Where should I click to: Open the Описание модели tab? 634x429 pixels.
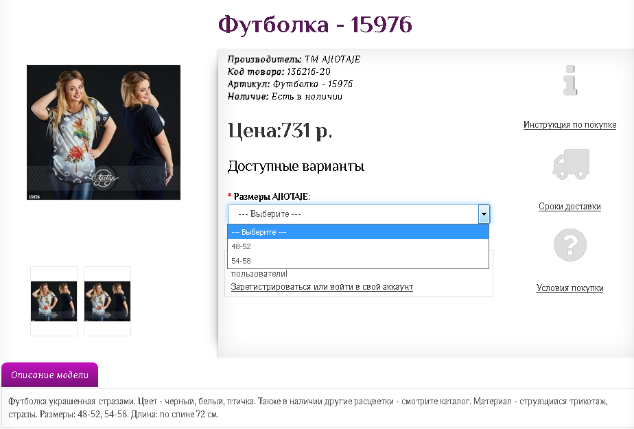[x=49, y=375]
